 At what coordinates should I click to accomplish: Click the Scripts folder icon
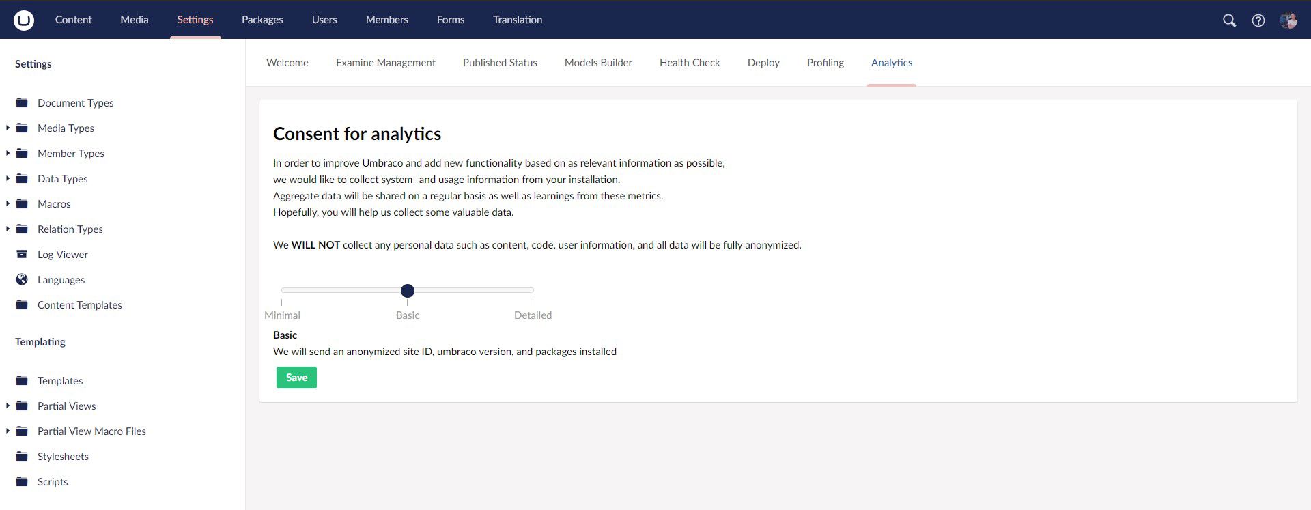22,482
